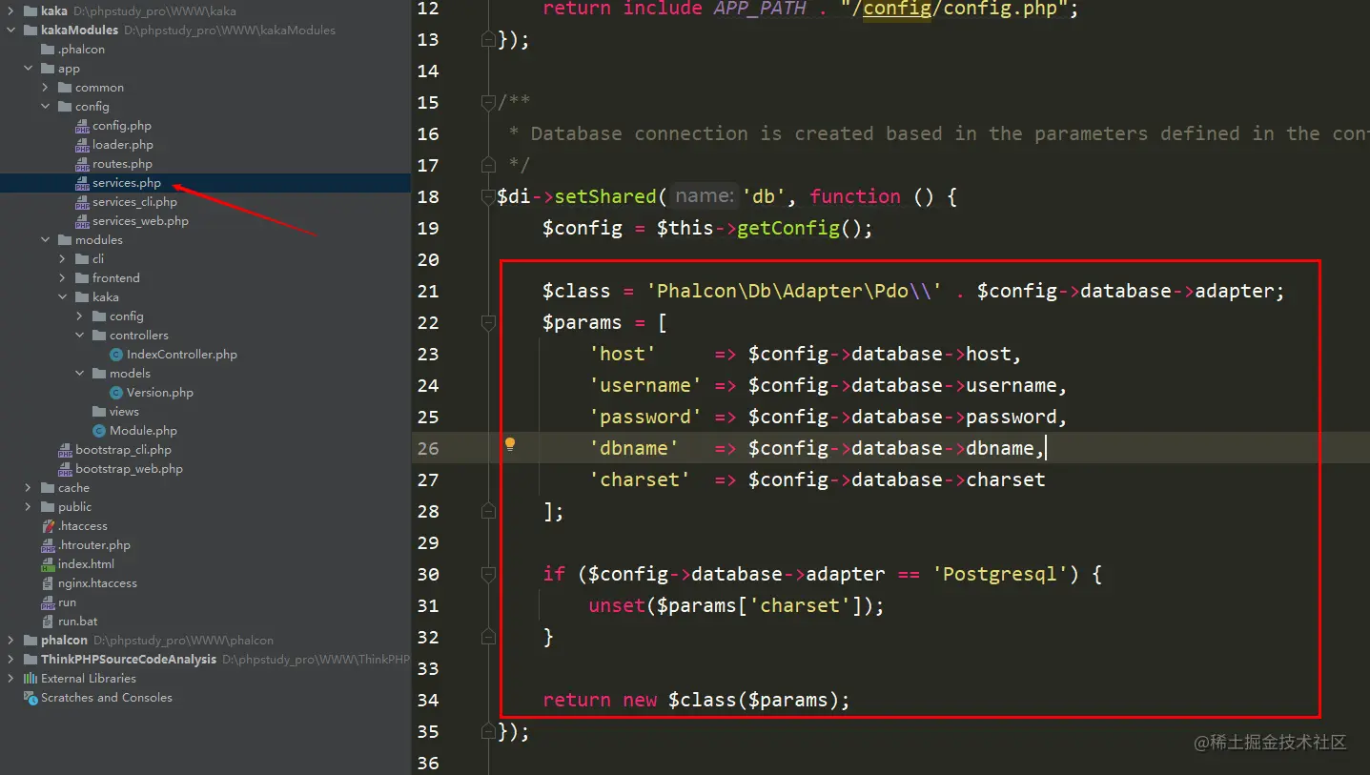This screenshot has height=775, width=1370.
Task: Click the config link in include path
Action: tap(897, 10)
